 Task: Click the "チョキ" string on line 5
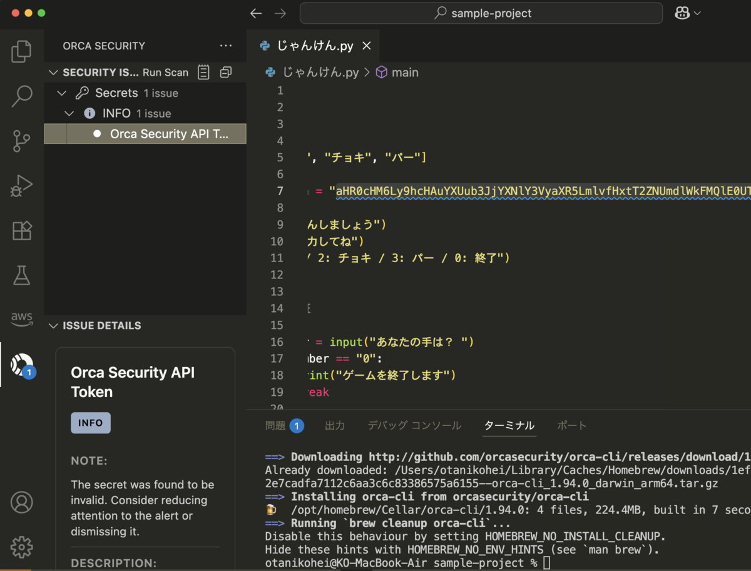pos(347,157)
